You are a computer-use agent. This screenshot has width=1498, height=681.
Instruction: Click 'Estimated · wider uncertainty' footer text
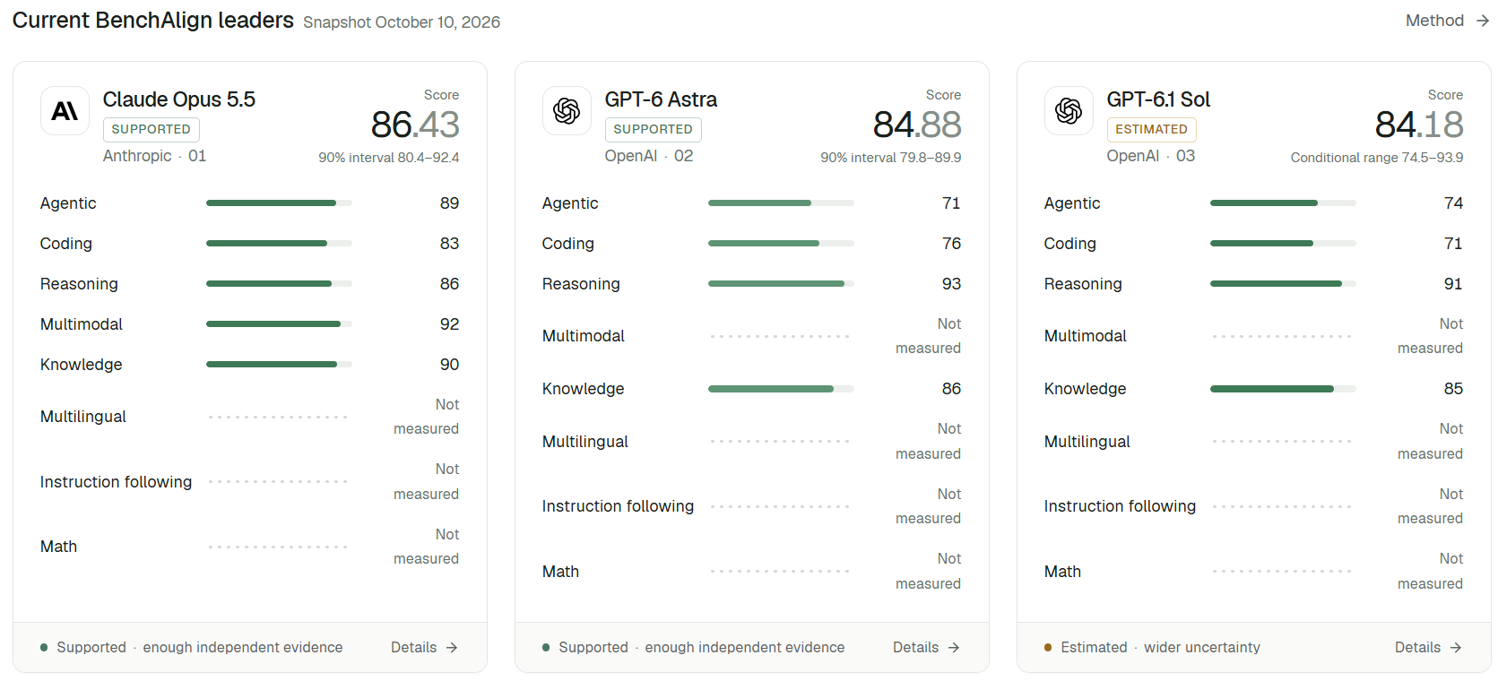(1160, 647)
